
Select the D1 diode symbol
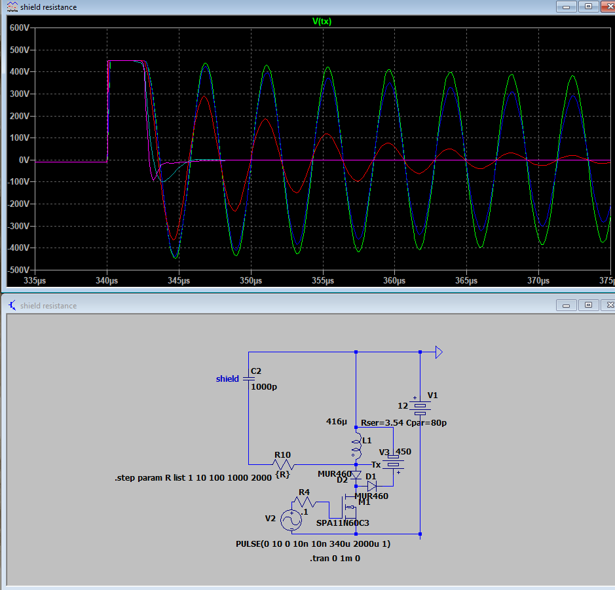372,486
